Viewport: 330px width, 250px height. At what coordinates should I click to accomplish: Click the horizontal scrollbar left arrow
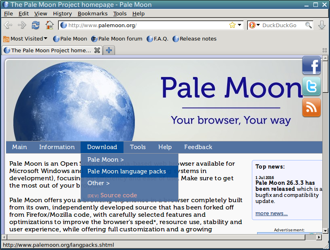4,237
